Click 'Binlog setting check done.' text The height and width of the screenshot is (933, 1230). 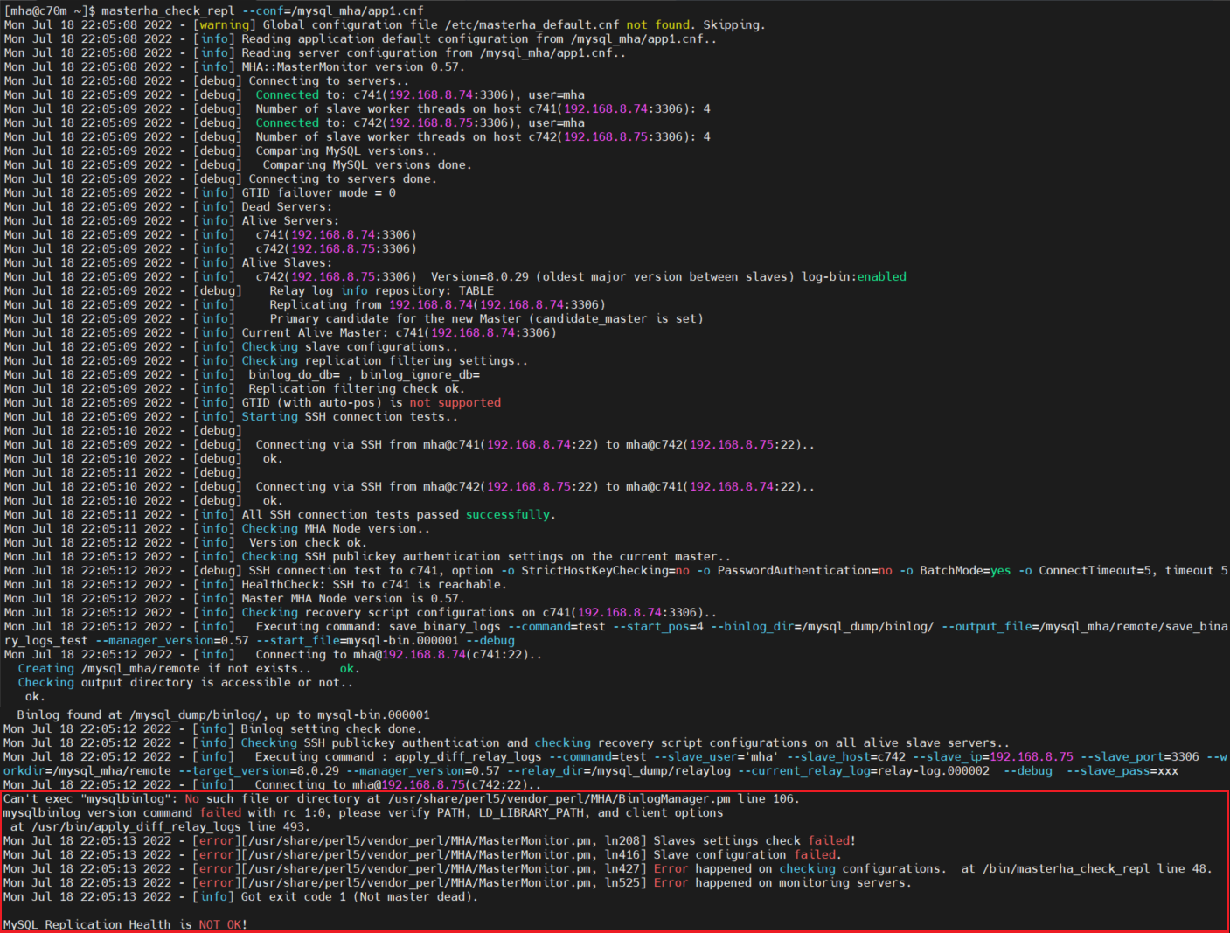331,728
